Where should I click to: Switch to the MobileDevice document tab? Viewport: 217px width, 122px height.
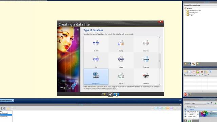[x=5, y=101]
